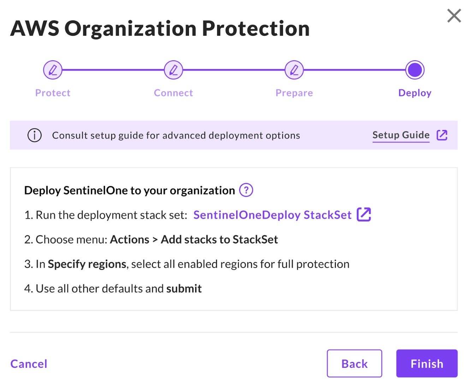
Task: Open help tooltip beside Deploy SentinelOne heading
Action: point(246,190)
